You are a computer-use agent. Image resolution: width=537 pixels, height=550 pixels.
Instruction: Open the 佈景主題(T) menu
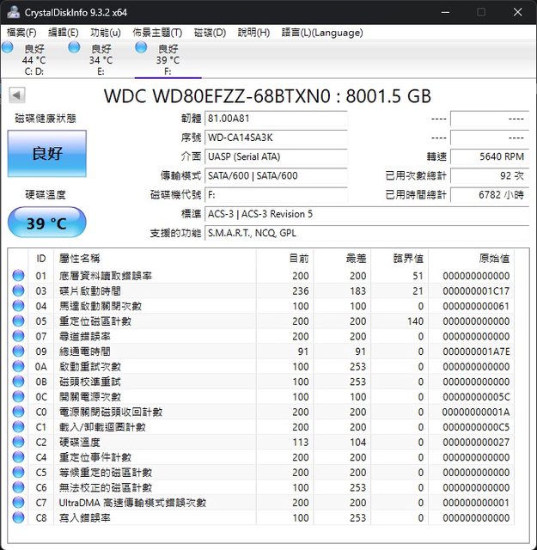tap(157, 33)
